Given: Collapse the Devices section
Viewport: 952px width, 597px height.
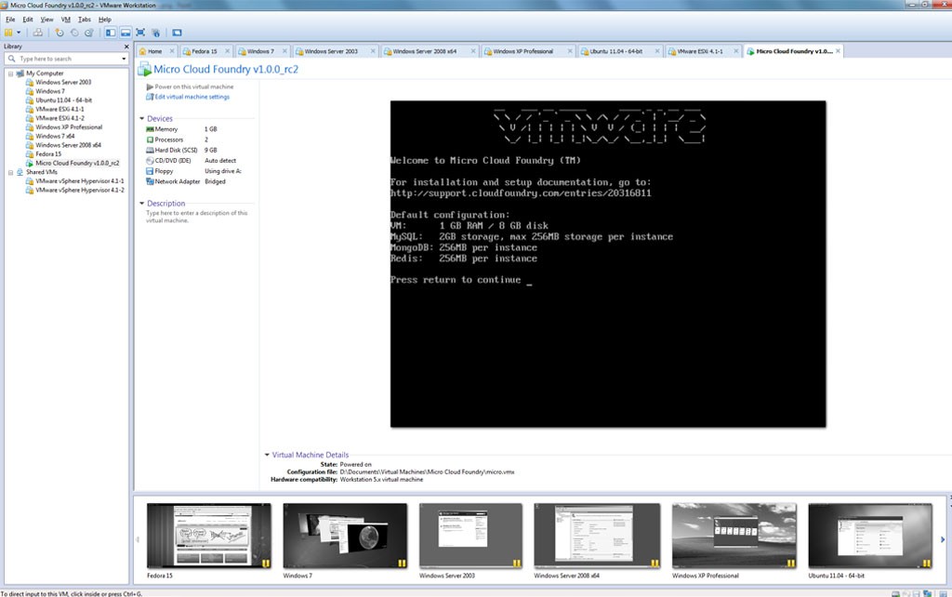Looking at the screenshot, I should [x=142, y=119].
